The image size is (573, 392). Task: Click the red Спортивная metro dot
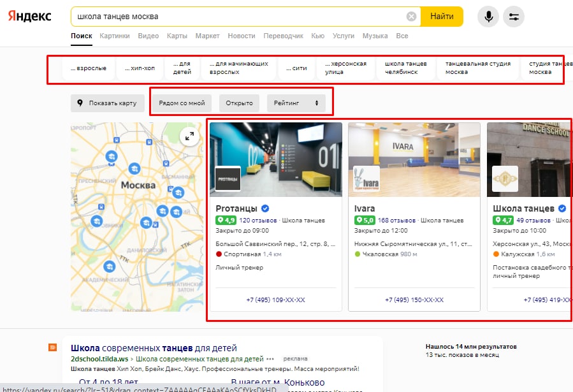click(x=219, y=254)
